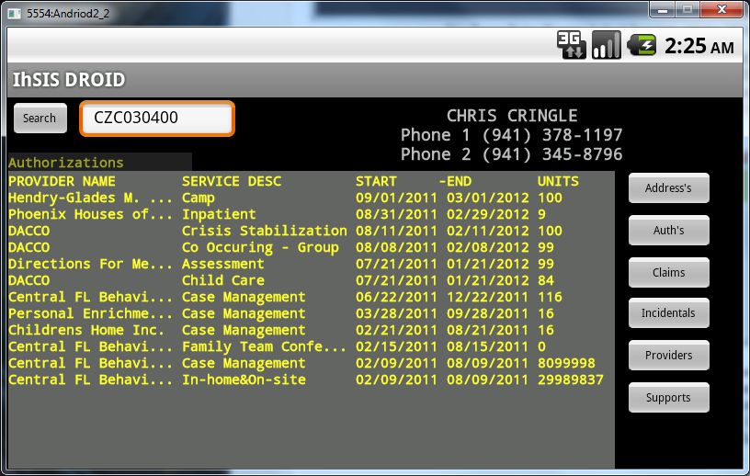Viewport: 750px width, 476px height.
Task: Tap the 3G network status icon
Action: (x=571, y=45)
